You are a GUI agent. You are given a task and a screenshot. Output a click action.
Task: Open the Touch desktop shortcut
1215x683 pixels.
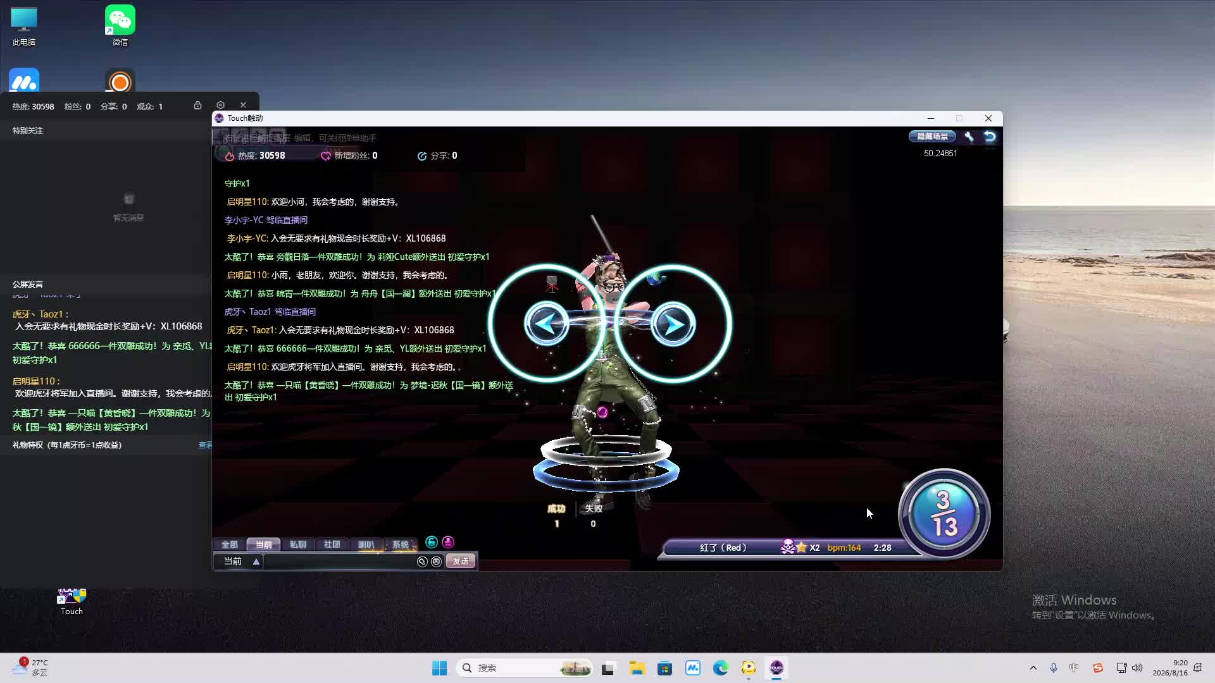tap(72, 601)
